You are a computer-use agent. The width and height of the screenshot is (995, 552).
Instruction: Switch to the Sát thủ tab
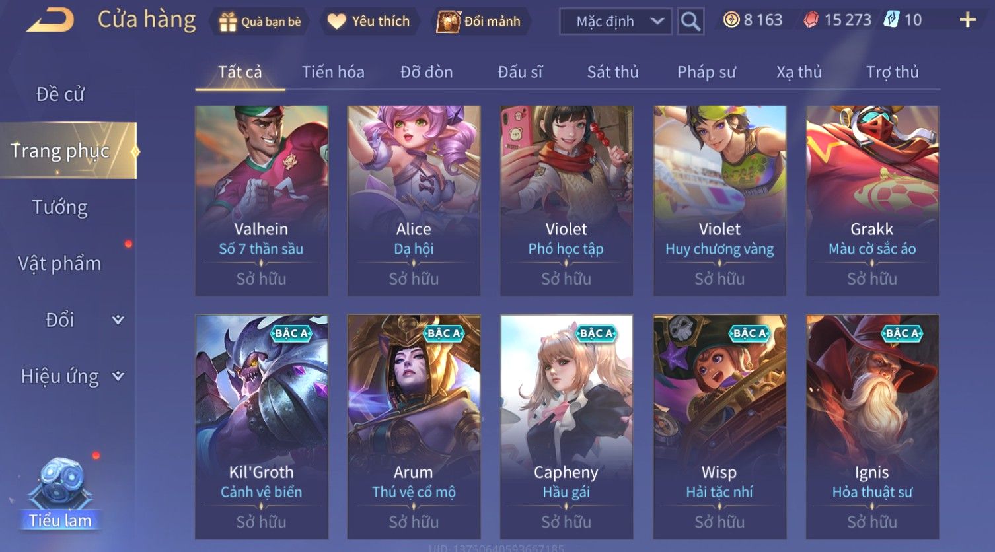click(612, 72)
